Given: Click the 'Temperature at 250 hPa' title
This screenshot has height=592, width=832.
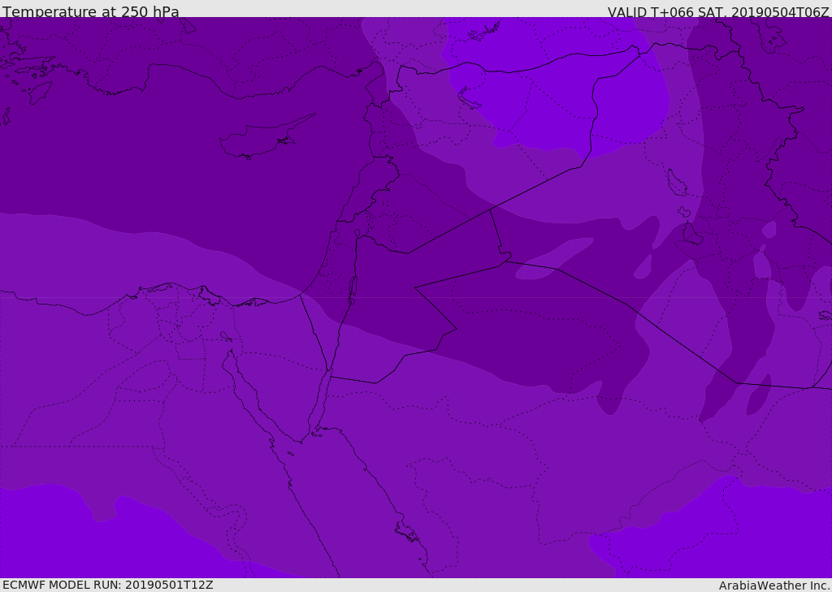Looking at the screenshot, I should 91,11.
